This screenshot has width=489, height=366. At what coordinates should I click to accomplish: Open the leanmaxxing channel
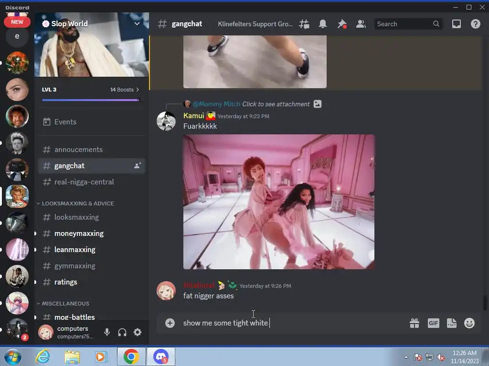point(91,249)
